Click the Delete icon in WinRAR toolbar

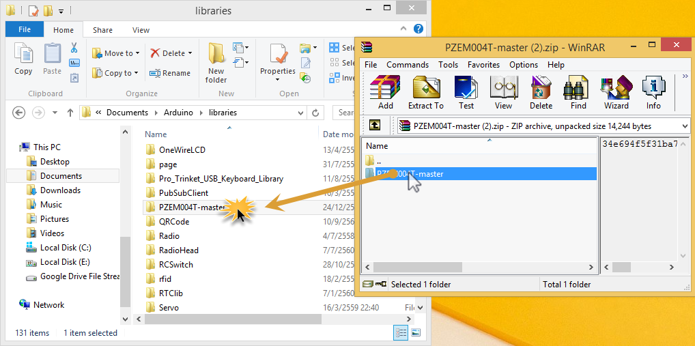coord(541,93)
